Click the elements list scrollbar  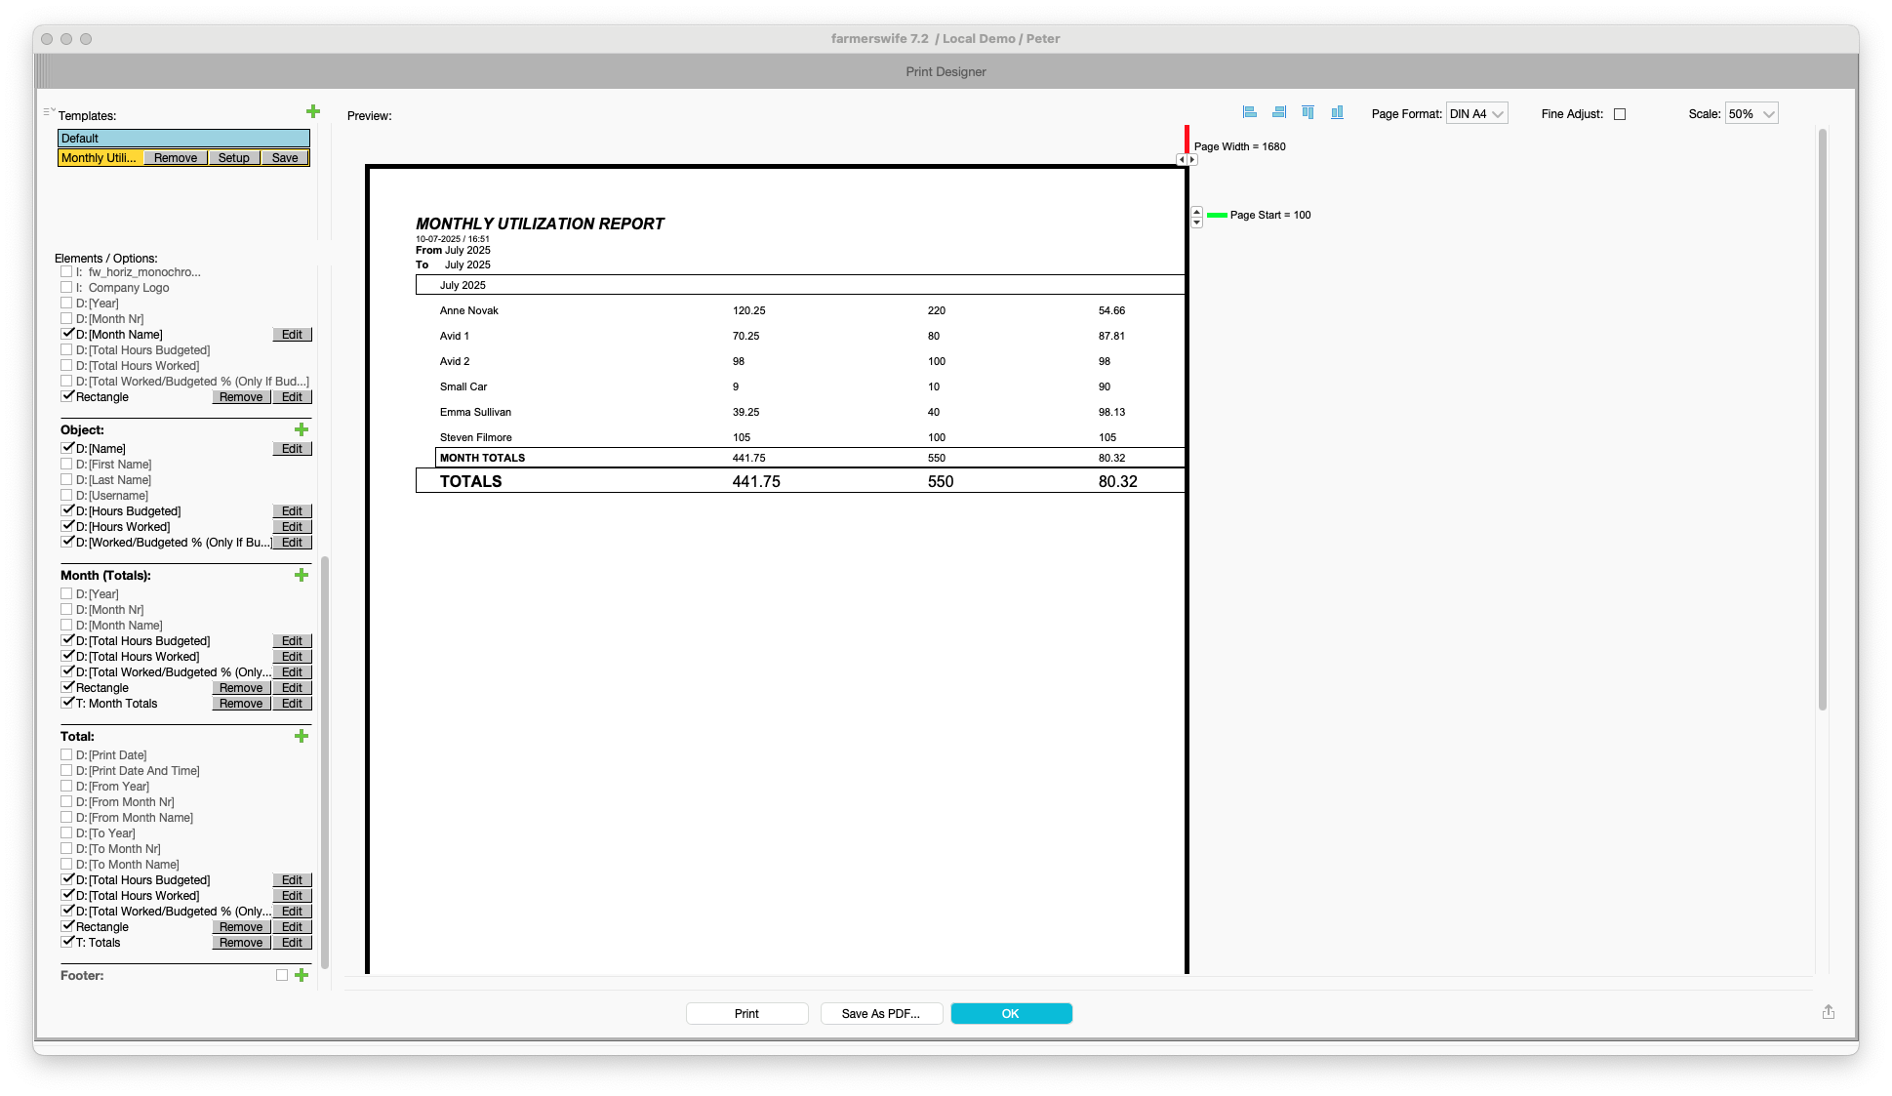pos(325,761)
